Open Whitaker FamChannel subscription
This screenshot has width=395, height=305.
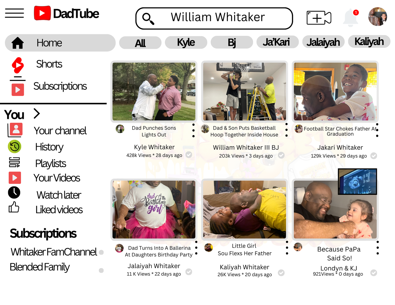click(54, 252)
